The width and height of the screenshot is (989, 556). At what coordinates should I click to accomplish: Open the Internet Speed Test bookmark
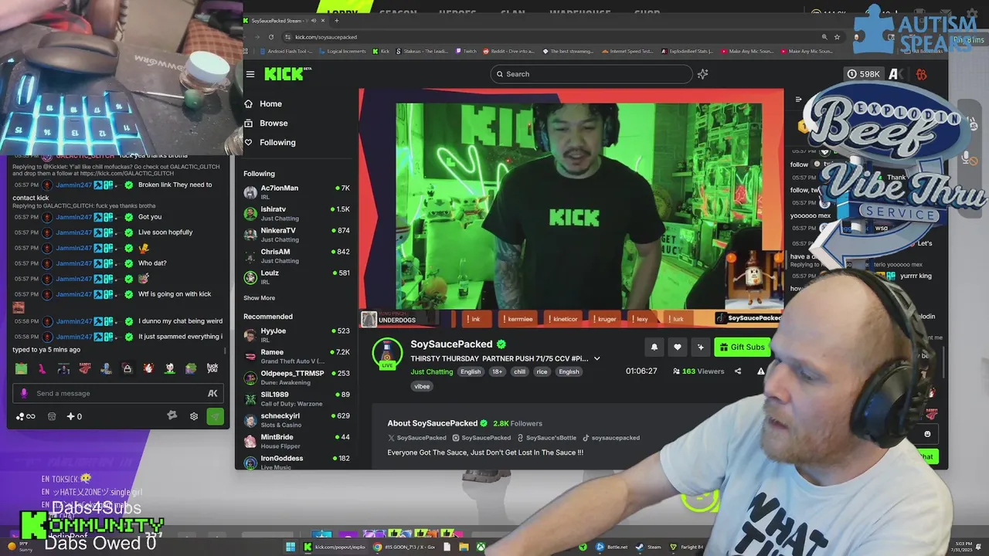[x=627, y=51]
